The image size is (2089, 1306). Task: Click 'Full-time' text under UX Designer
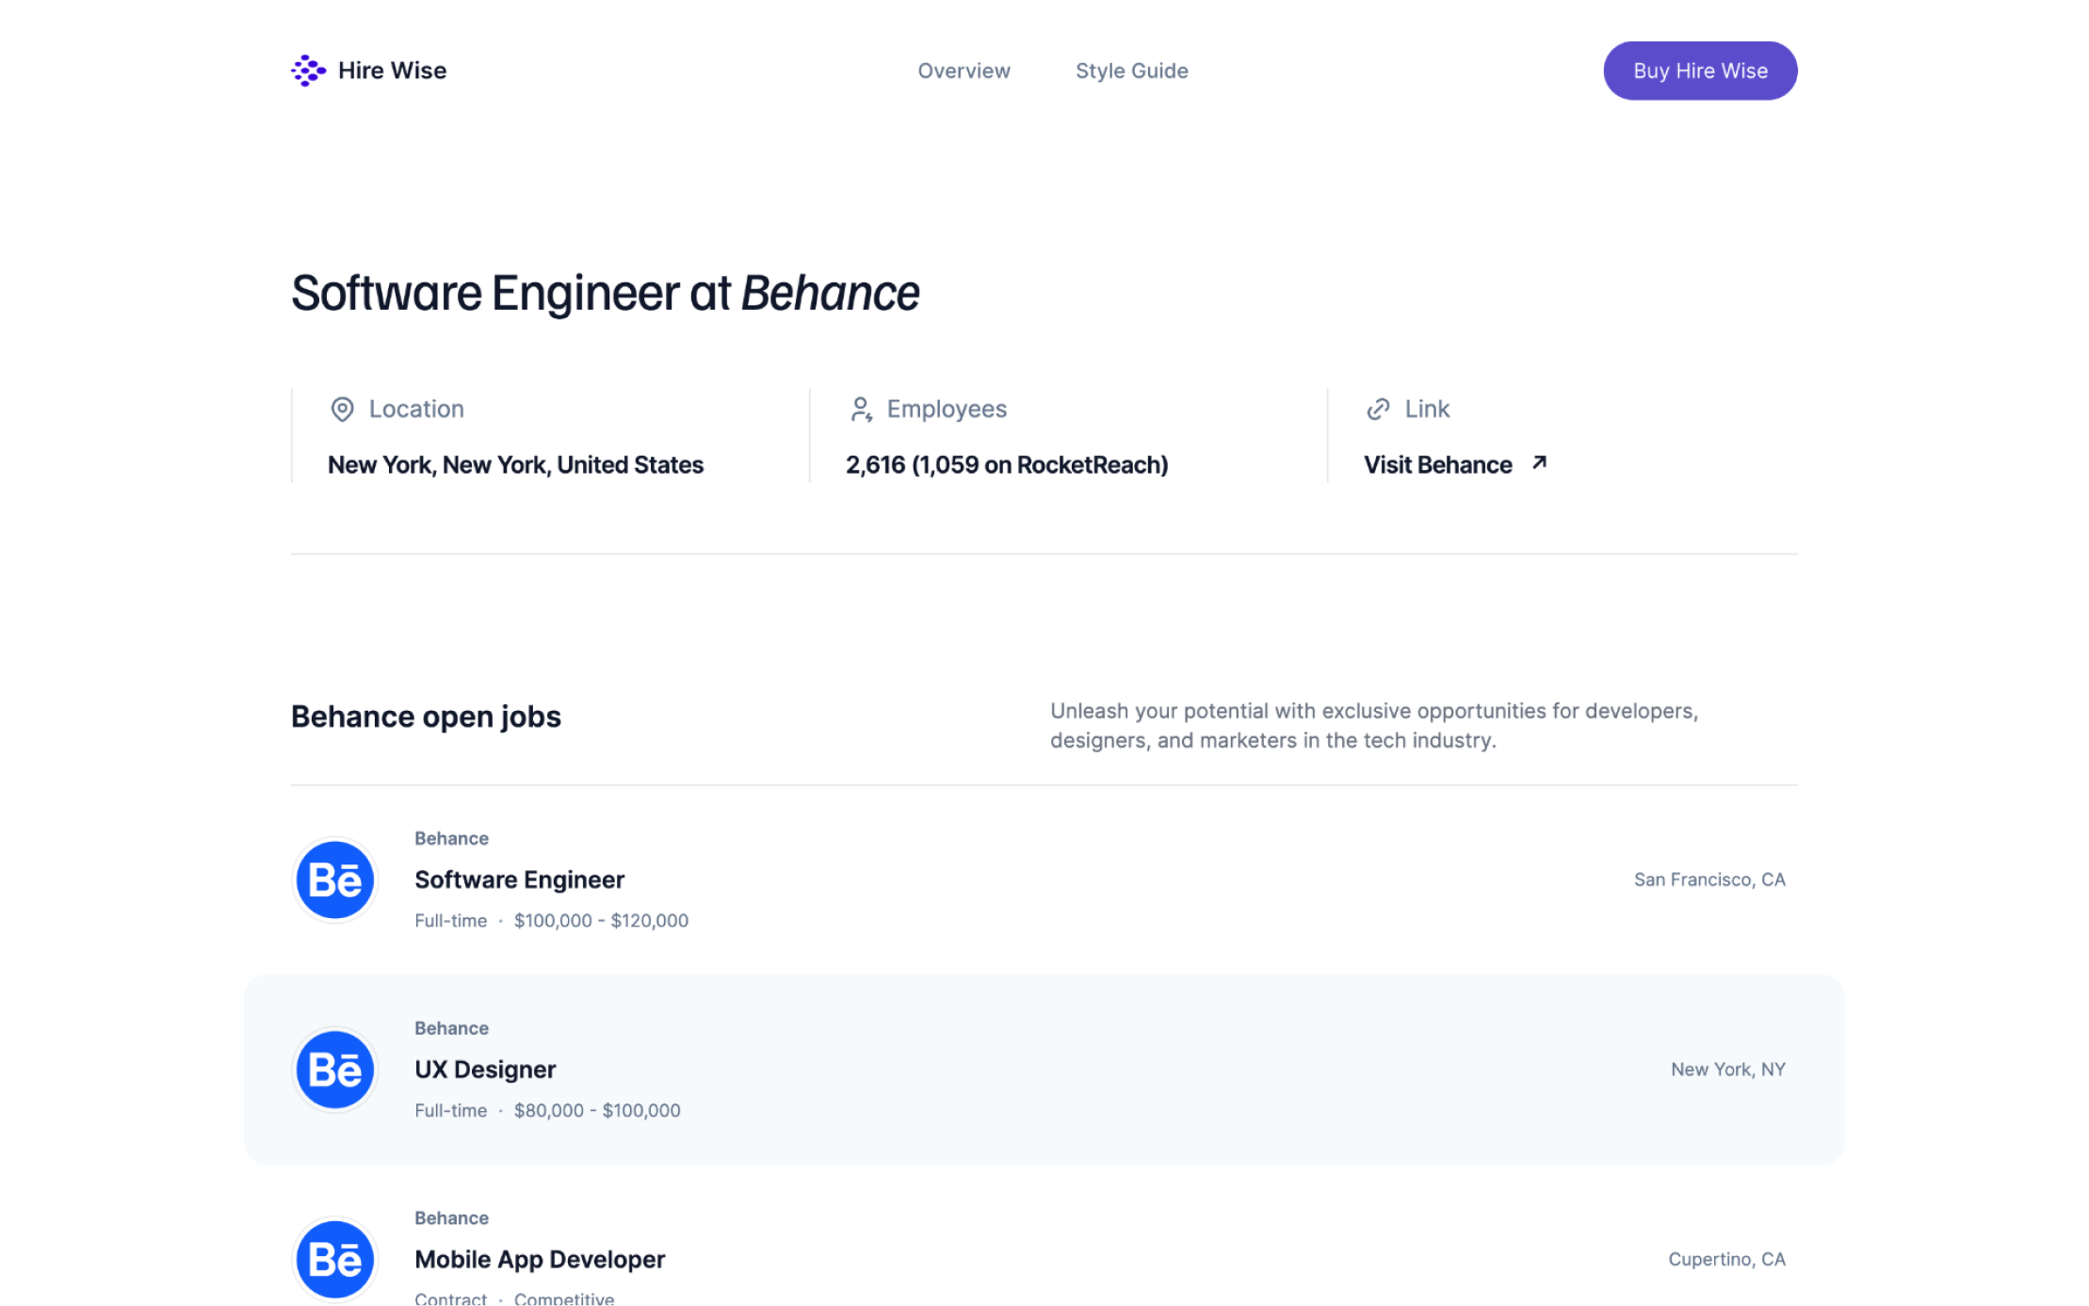click(450, 1111)
